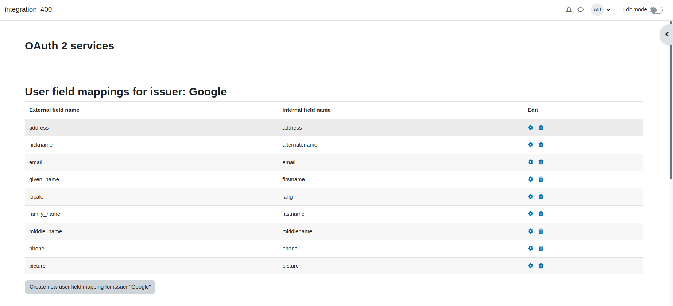Select the 'middle_name' external field cell
The width and height of the screenshot is (673, 306).
pos(151,231)
